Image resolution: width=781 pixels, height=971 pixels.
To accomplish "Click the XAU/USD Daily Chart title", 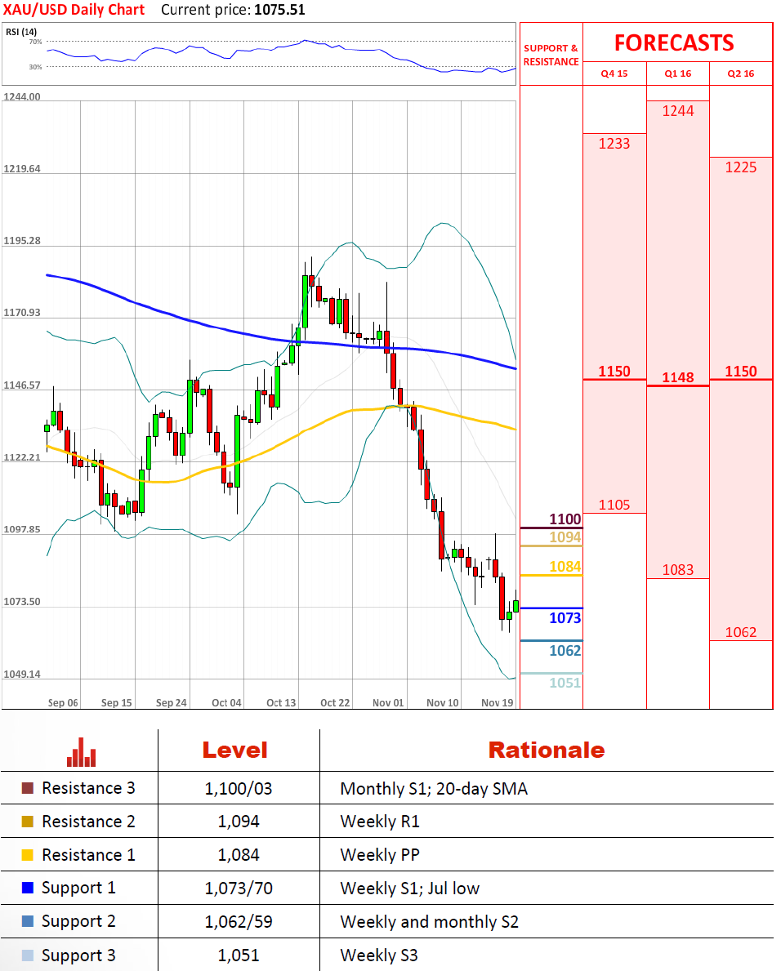I will click(74, 10).
